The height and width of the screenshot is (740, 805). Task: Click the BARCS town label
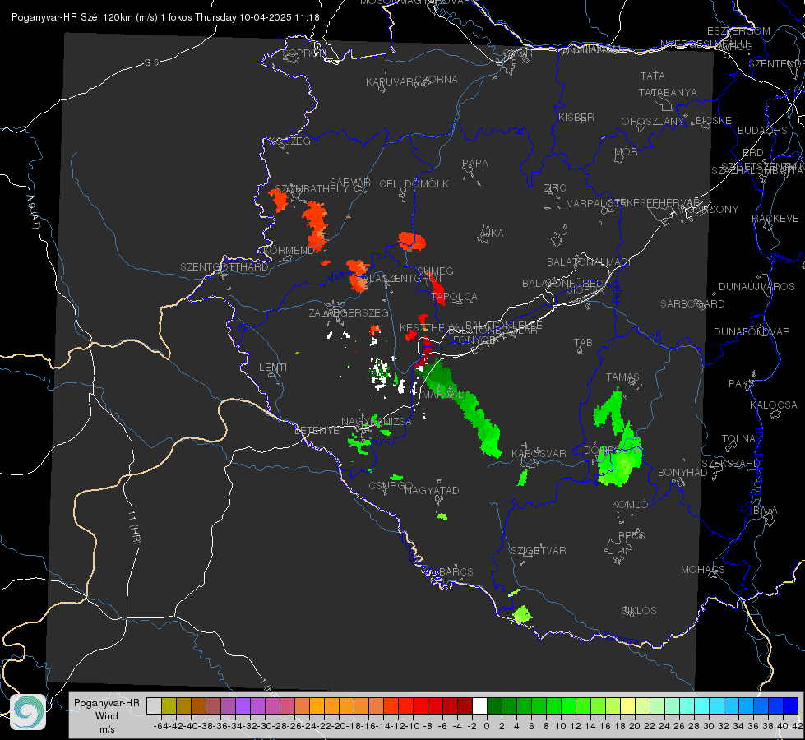point(456,572)
